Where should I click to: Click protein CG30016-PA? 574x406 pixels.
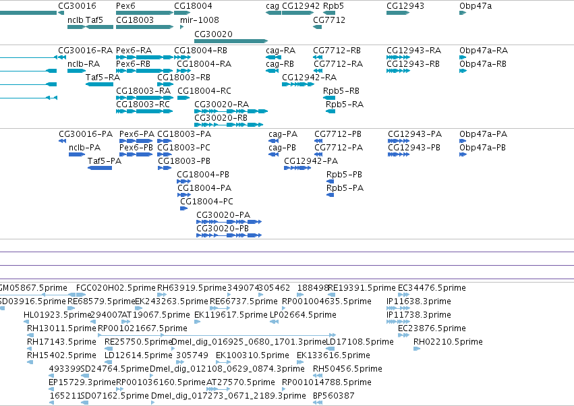coord(86,134)
